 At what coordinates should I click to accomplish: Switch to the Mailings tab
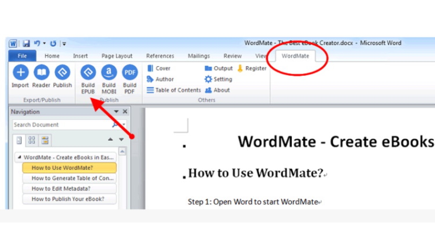tap(199, 56)
